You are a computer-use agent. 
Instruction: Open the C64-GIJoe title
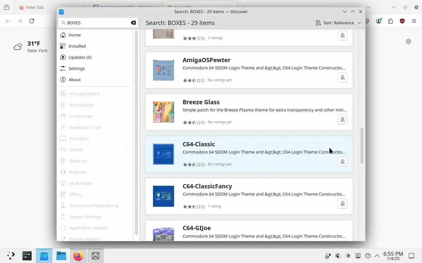(197, 228)
